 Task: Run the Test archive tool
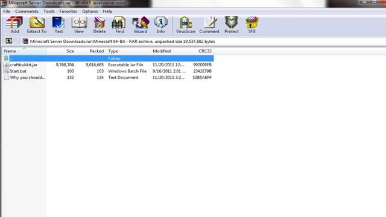pyautogui.click(x=59, y=25)
